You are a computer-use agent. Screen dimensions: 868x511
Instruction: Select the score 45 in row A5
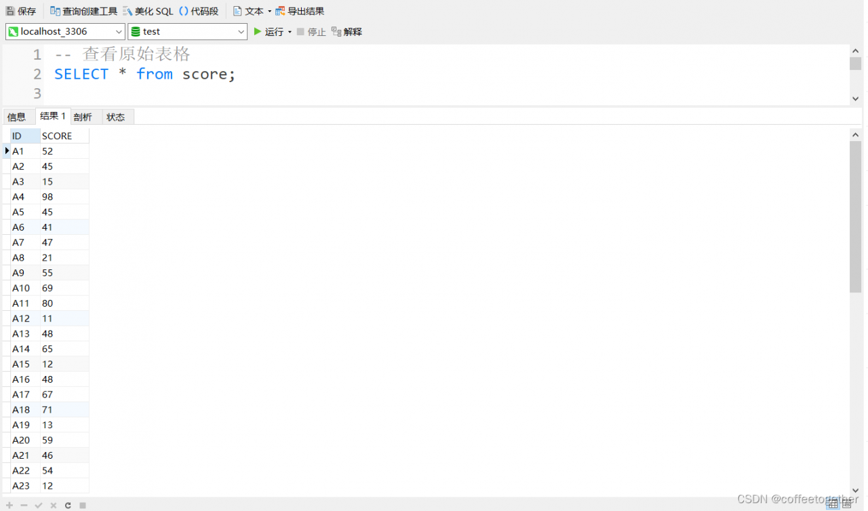(x=64, y=212)
